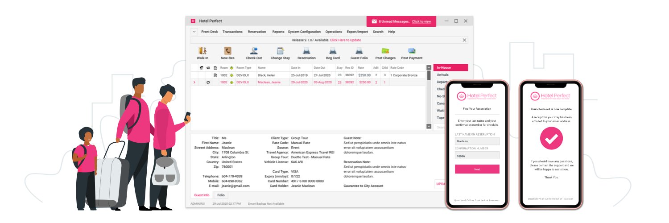Click the Post Payment icon
The image size is (669, 223).
pos(412,51)
